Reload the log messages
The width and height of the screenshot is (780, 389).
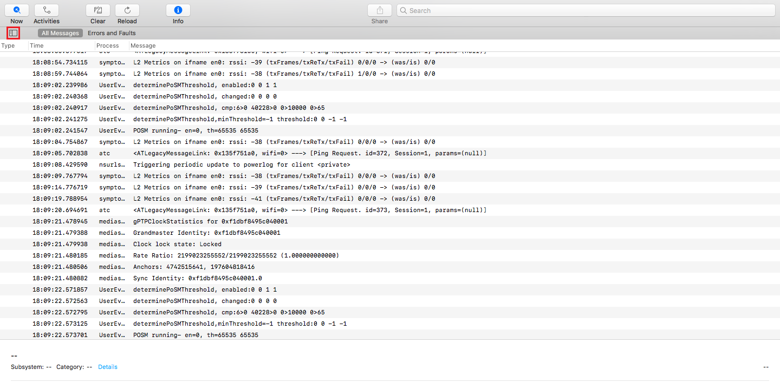click(127, 10)
